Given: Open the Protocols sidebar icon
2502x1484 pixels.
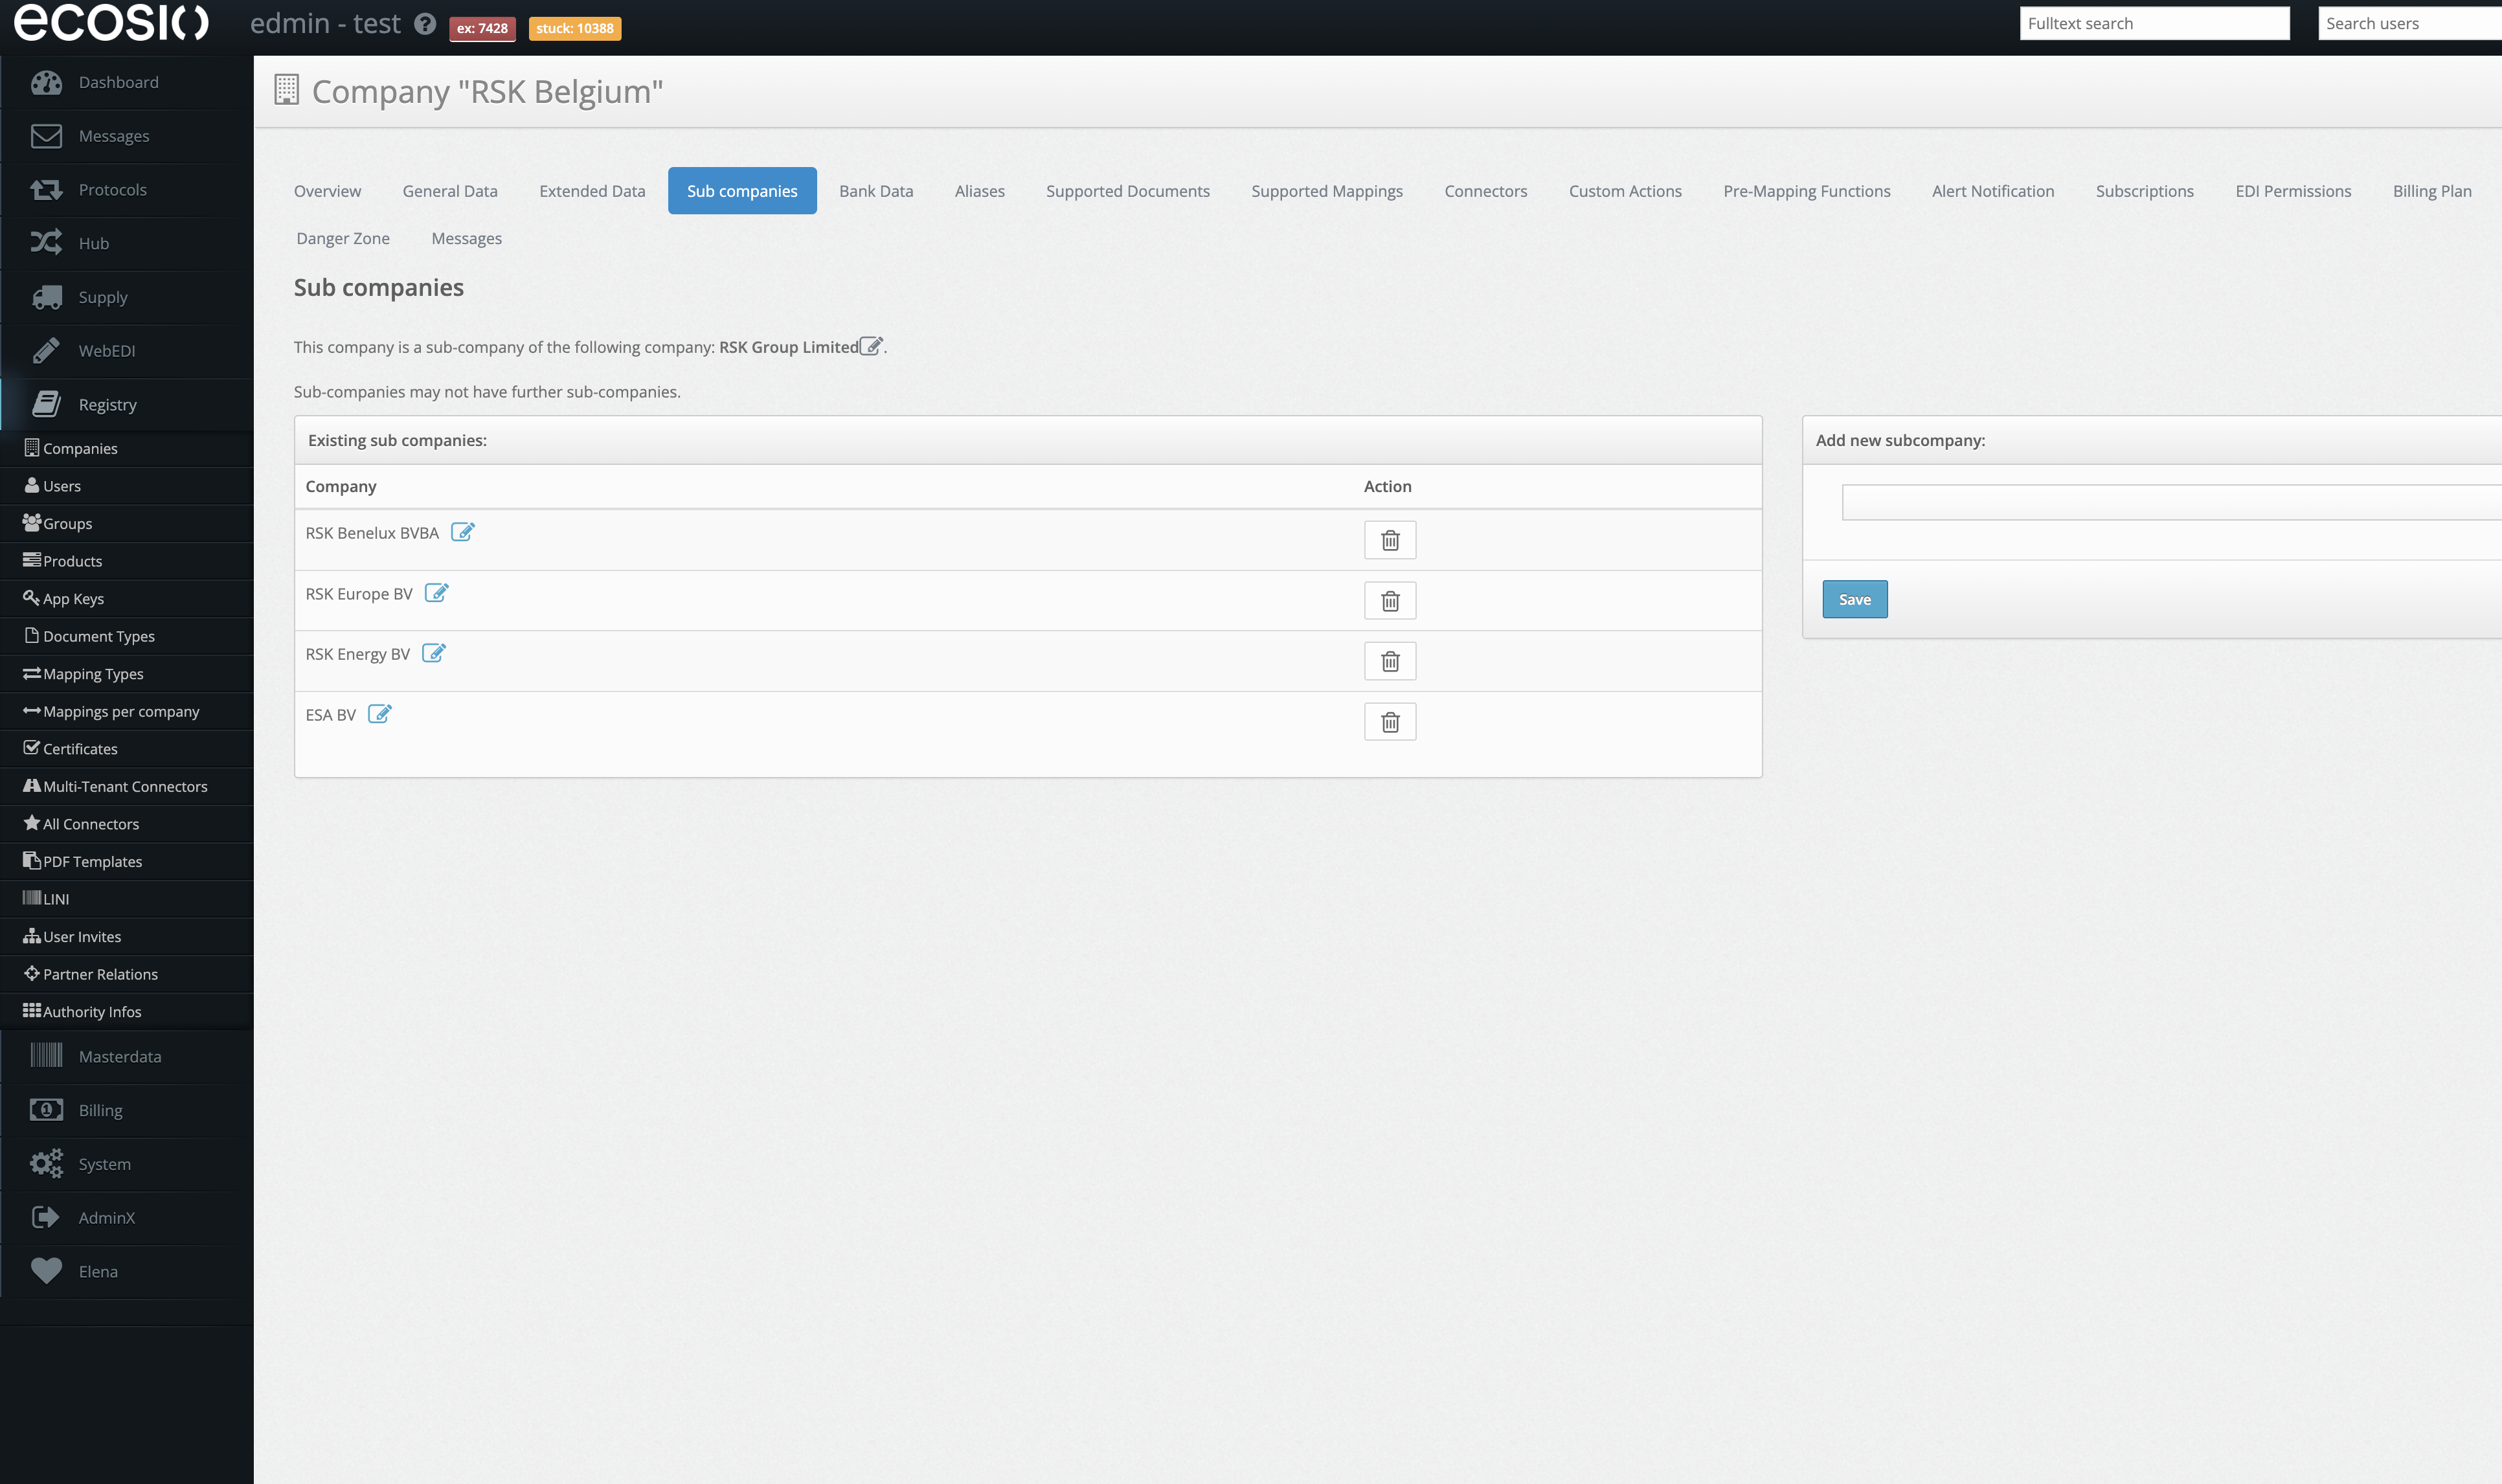Looking at the screenshot, I should [46, 189].
